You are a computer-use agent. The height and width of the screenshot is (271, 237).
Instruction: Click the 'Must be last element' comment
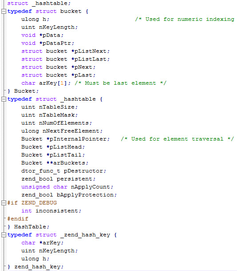click(x=120, y=83)
